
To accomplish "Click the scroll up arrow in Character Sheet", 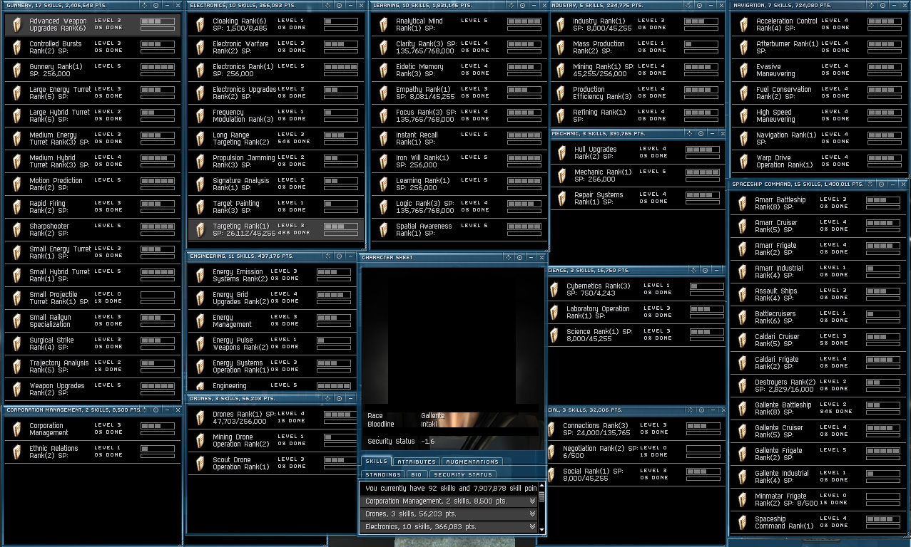I will 541,486.
